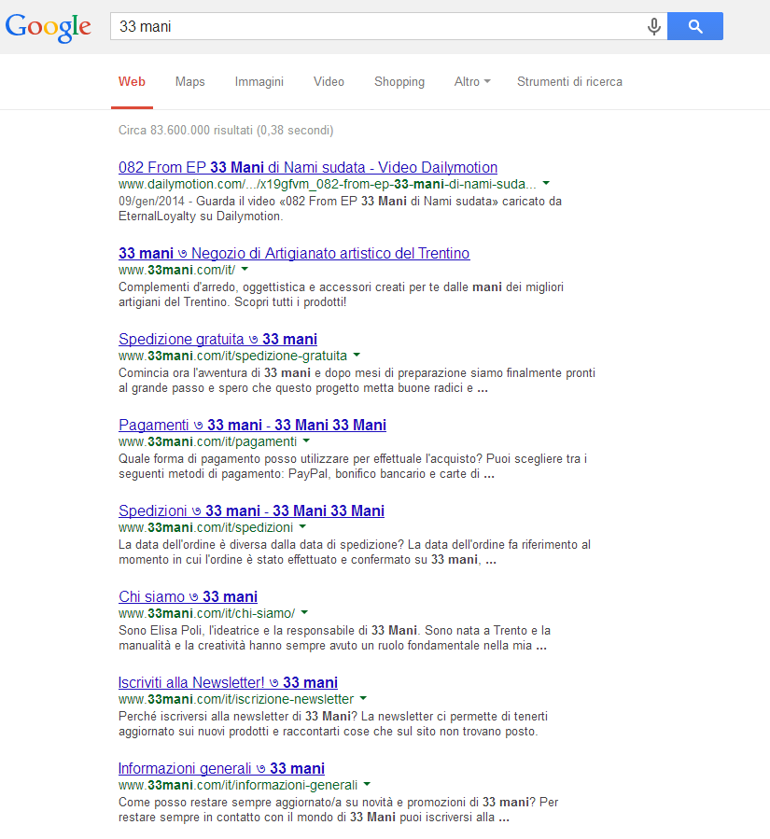Screen dimensions: 770x839
Task: Open Strumenti di ricerca
Action: [569, 82]
